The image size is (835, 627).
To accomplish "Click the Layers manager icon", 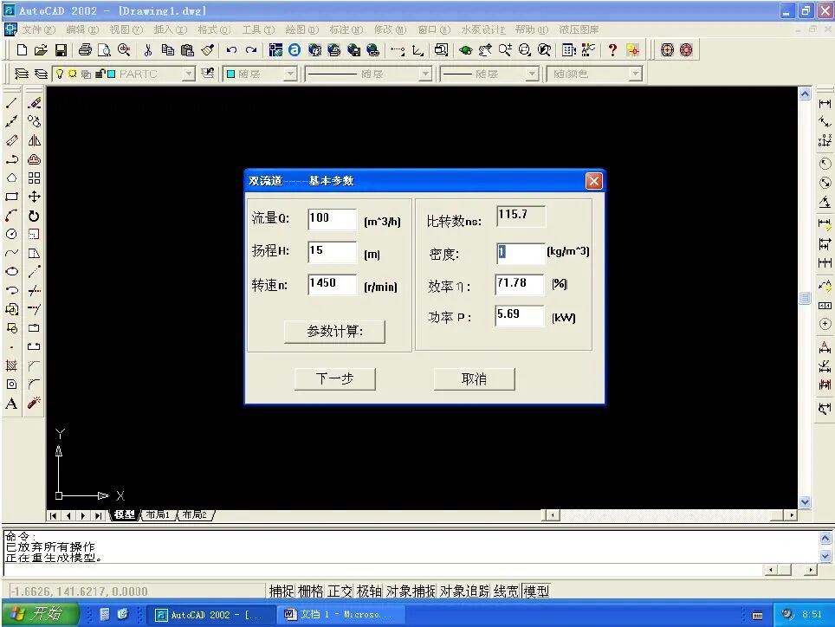I will (x=22, y=74).
